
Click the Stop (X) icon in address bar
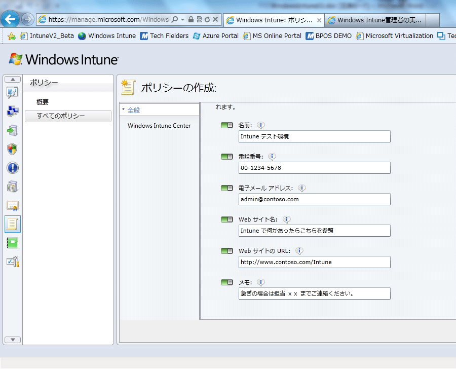[x=215, y=19]
